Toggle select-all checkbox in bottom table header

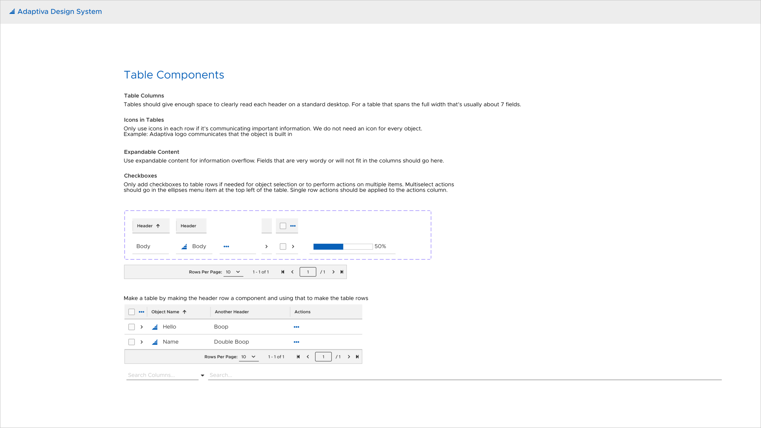click(132, 312)
